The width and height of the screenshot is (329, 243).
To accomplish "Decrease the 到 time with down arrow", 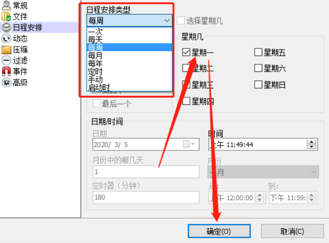I will point(312,200).
